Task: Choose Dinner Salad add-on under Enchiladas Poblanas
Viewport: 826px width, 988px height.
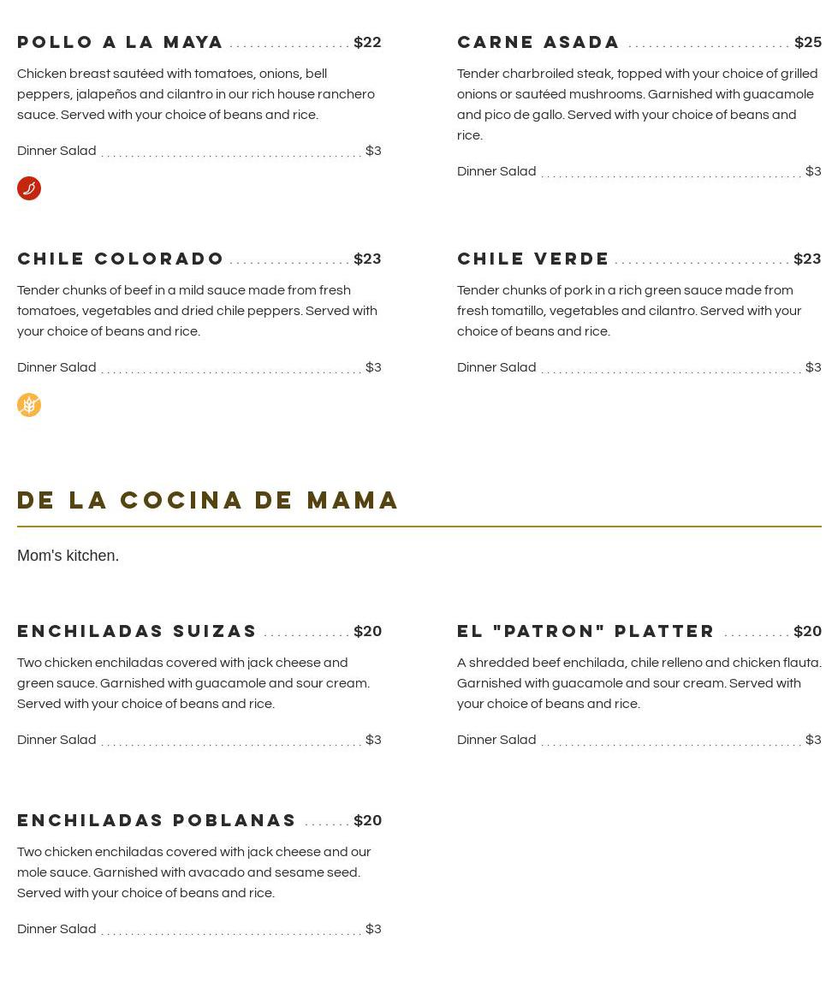Action: tap(56, 929)
